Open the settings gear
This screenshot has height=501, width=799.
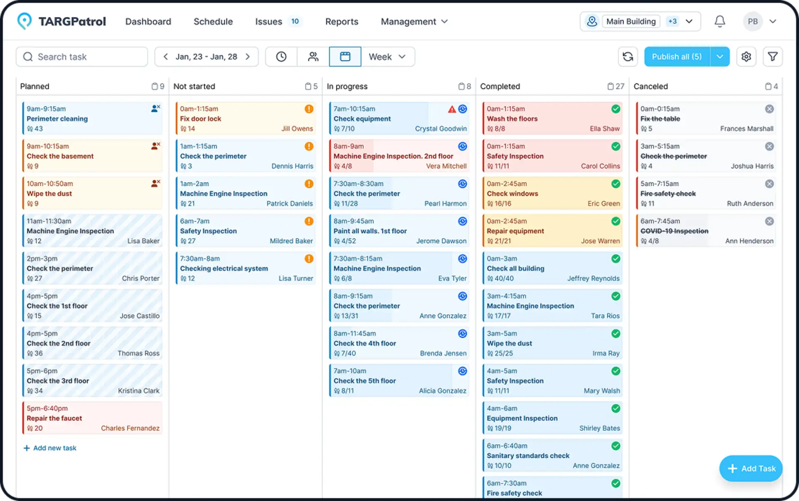click(746, 57)
